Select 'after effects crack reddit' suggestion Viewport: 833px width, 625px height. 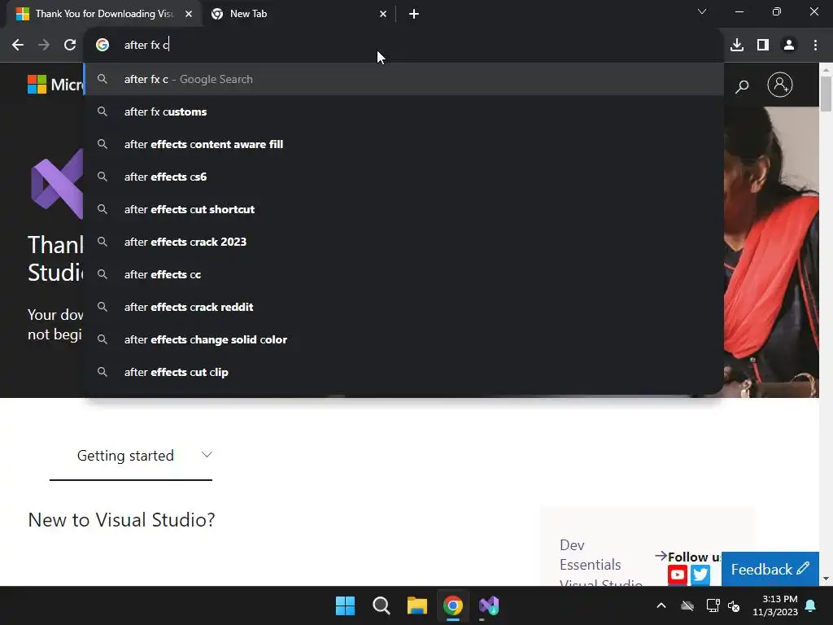(403, 307)
